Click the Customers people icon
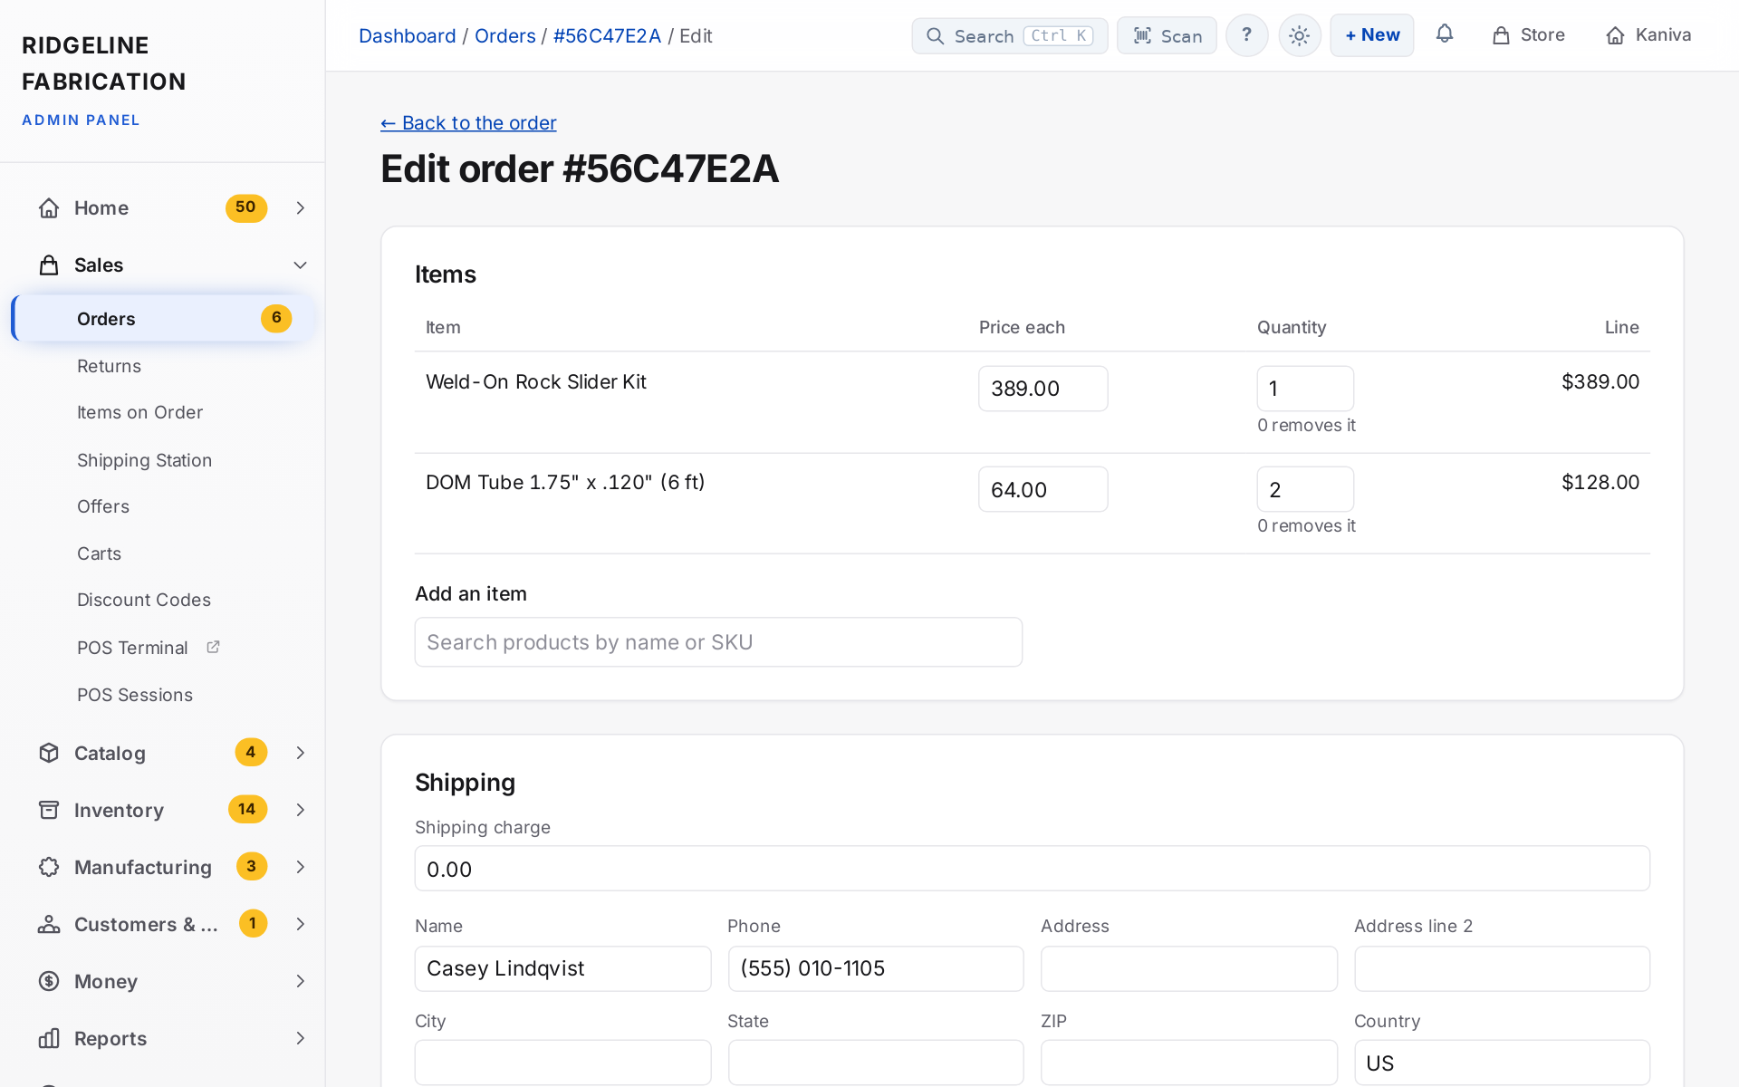Viewport: 1739px width, 1087px height. click(x=49, y=924)
